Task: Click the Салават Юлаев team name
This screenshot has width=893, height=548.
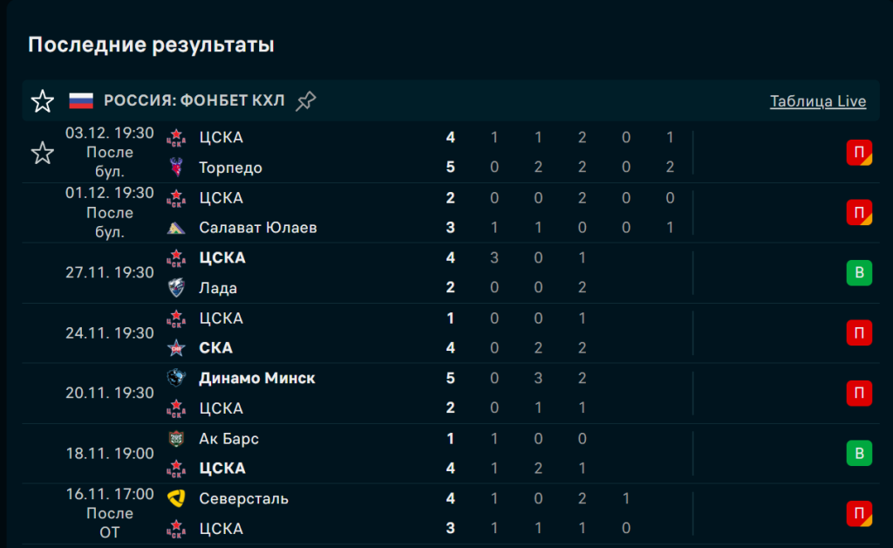Action: tap(257, 228)
